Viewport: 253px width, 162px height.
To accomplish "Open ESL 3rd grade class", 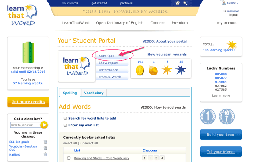I will click(x=19, y=142).
